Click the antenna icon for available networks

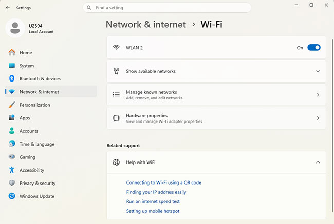[x=116, y=71]
